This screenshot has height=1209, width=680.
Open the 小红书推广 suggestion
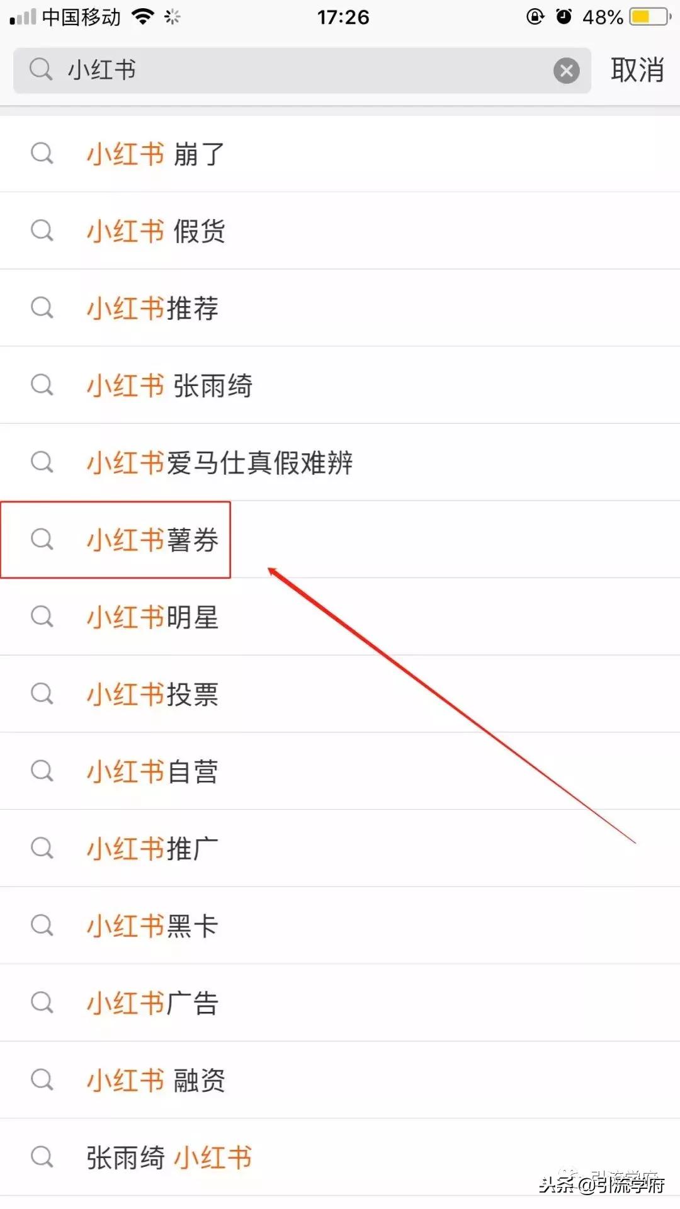pyautogui.click(x=151, y=848)
